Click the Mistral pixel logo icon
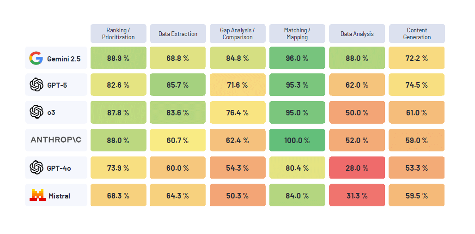Image resolution: width=475 pixels, height=234 pixels. coord(37,195)
